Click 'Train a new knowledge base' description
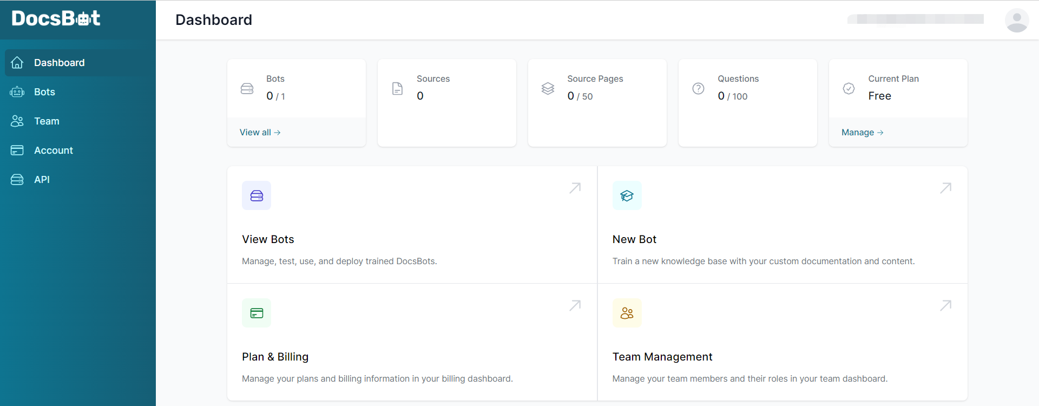1039x406 pixels. (764, 261)
